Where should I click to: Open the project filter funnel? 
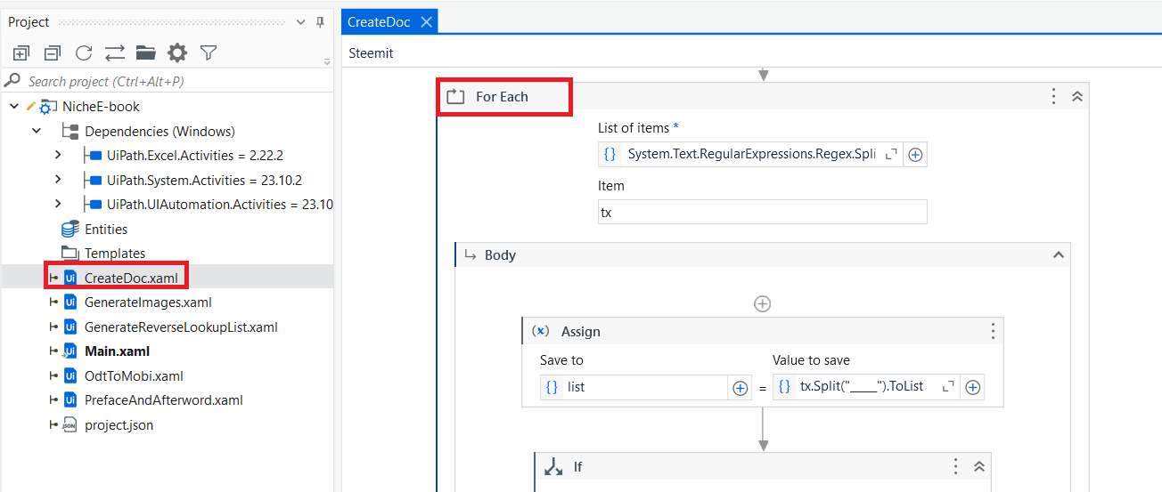click(209, 53)
